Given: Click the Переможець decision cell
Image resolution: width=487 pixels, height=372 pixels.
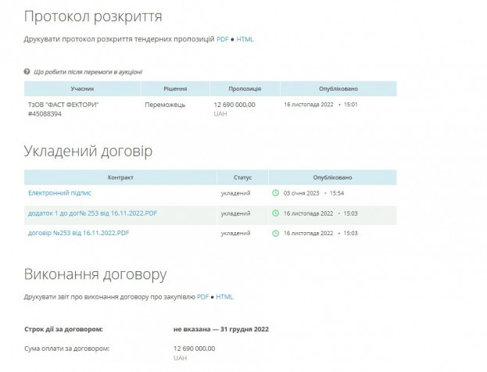Looking at the screenshot, I should pos(165,105).
